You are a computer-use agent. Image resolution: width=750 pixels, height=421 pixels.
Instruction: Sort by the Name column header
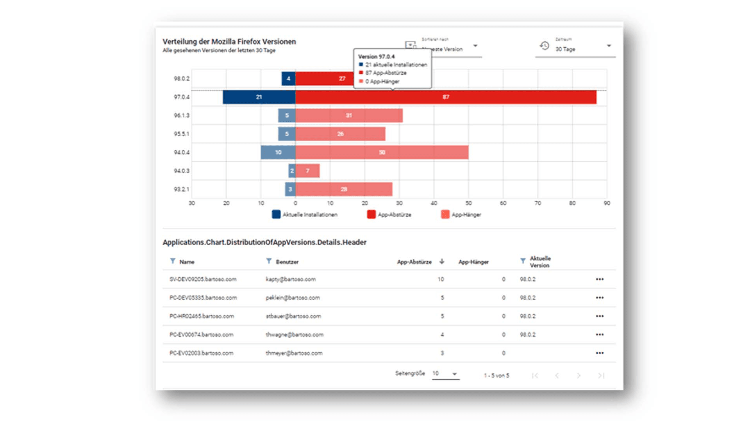187,262
